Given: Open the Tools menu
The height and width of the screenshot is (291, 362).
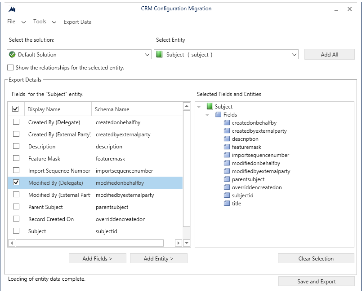Looking at the screenshot, I should tap(45, 22).
